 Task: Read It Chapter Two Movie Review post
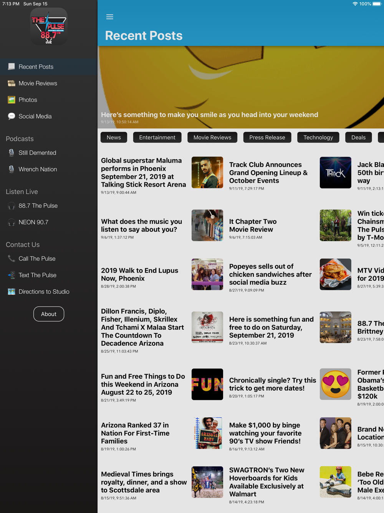(x=253, y=225)
